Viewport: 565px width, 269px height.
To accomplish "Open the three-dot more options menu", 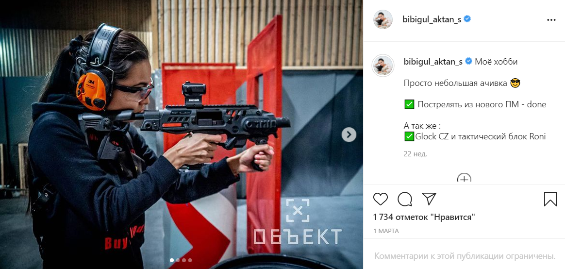I will [551, 20].
